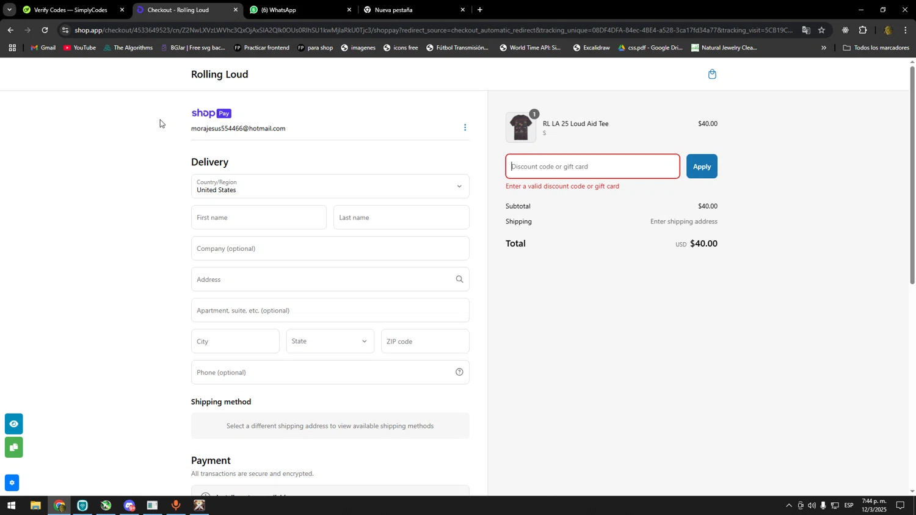Click the Chrome icon in taskbar
Viewport: 916px width, 515px height.
(59, 506)
